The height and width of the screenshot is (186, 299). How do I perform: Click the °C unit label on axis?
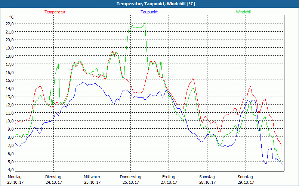(x=11, y=17)
